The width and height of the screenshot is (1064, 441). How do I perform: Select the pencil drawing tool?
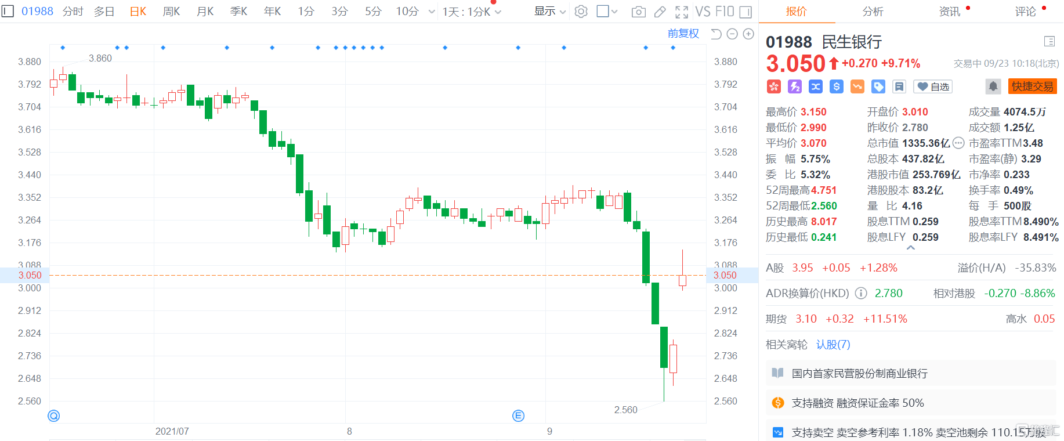(x=660, y=12)
